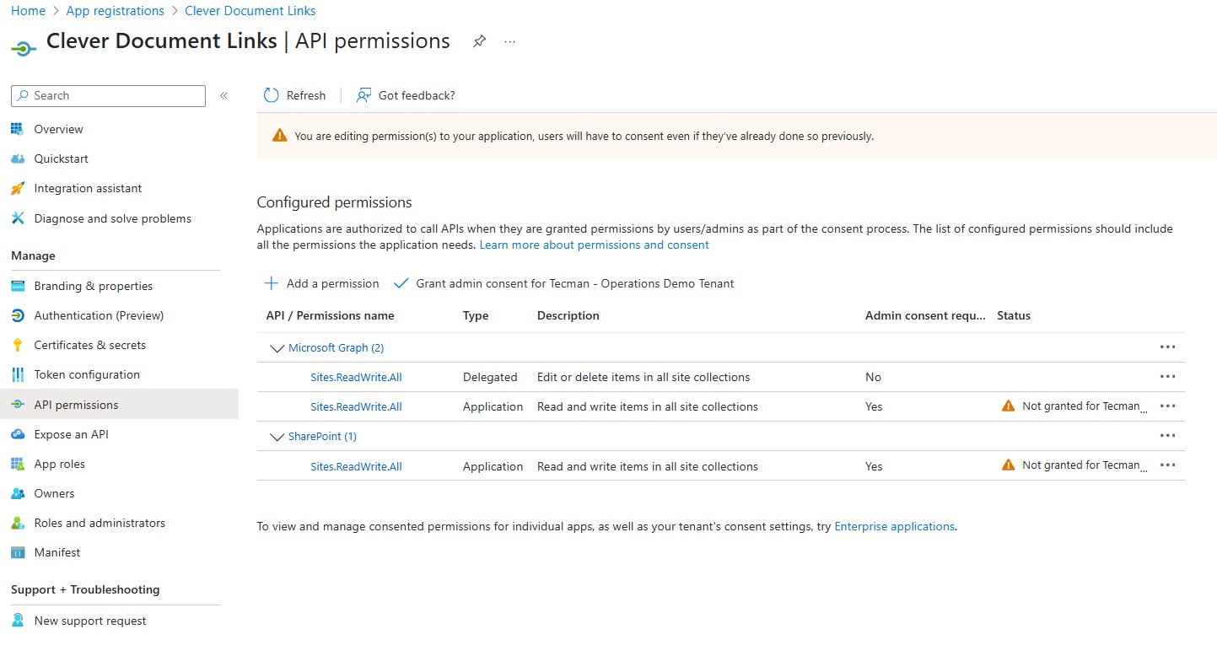Click 'Edit or delete items in all site collections'
1217x645 pixels.
[644, 377]
